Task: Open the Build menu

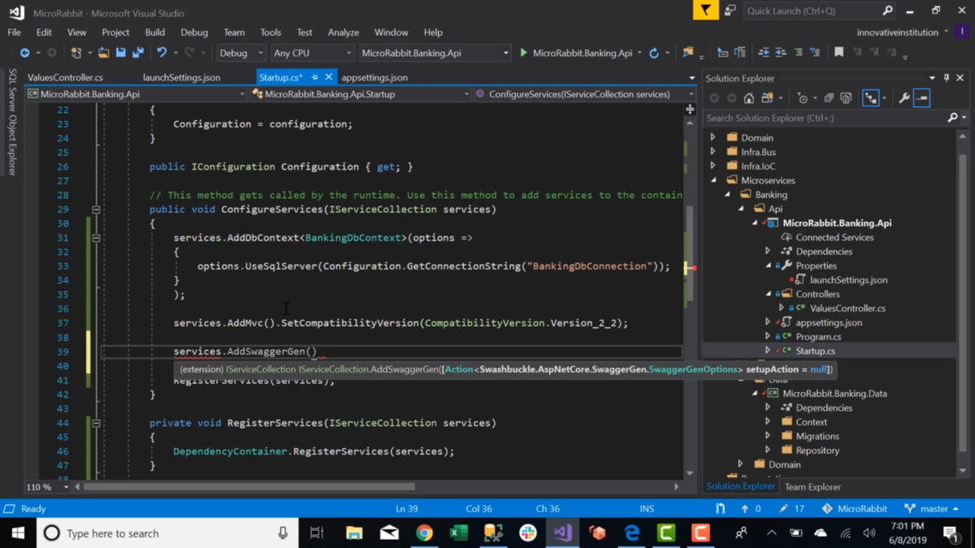Action: coord(154,32)
